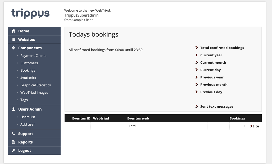This screenshot has height=164, width=272.
Task: View Total confirmed bookings statistics
Action: point(222,48)
